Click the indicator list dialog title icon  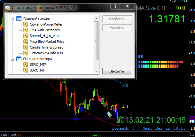pos(8,8)
